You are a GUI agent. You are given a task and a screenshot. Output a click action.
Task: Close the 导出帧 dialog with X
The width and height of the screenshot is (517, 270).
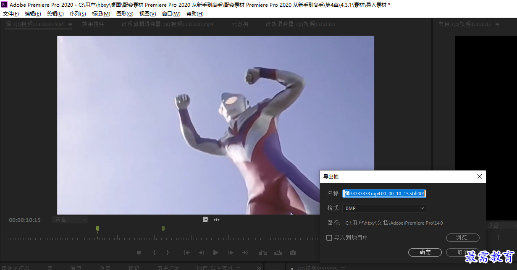(480, 177)
